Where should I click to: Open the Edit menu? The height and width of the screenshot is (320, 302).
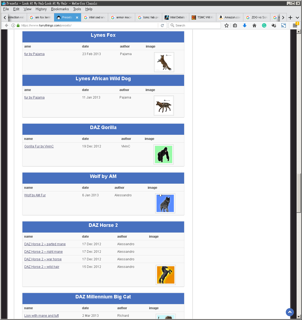click(x=16, y=9)
